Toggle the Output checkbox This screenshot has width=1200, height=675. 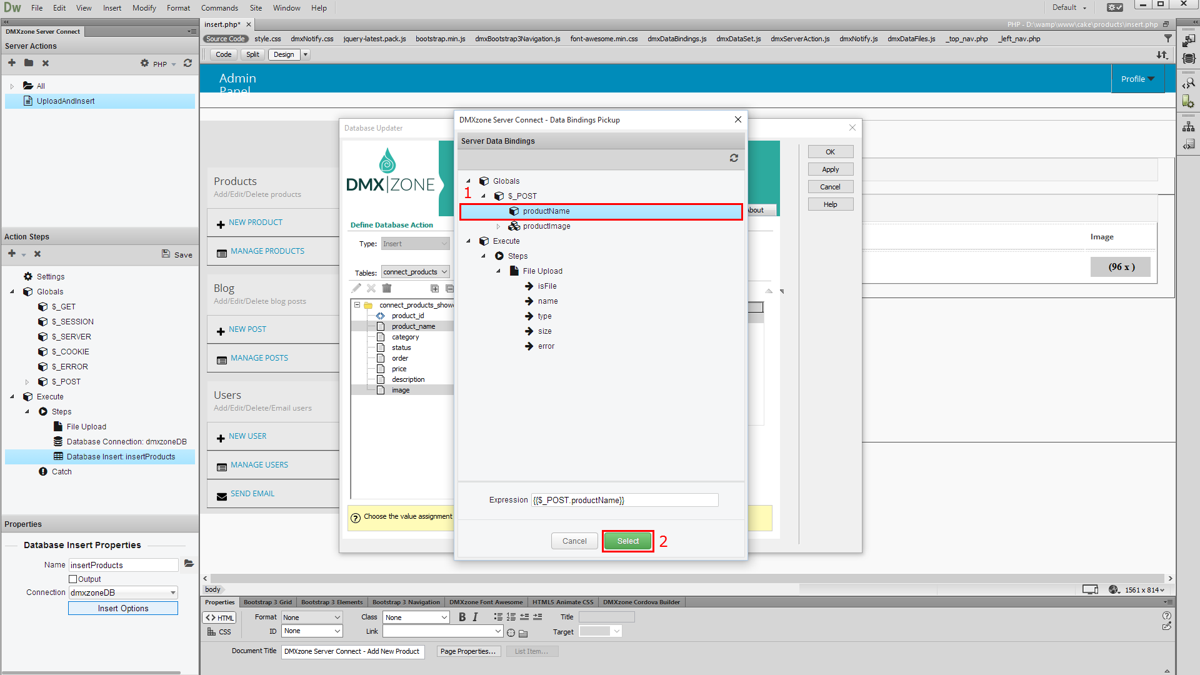click(x=73, y=579)
